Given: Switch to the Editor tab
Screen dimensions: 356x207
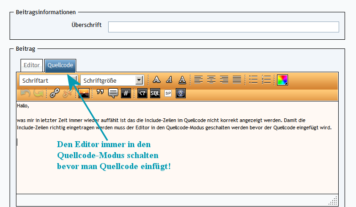Looking at the screenshot, I should 31,65.
